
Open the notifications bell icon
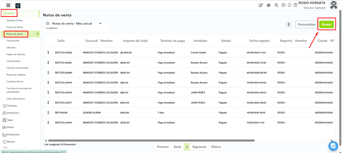(x=289, y=5)
